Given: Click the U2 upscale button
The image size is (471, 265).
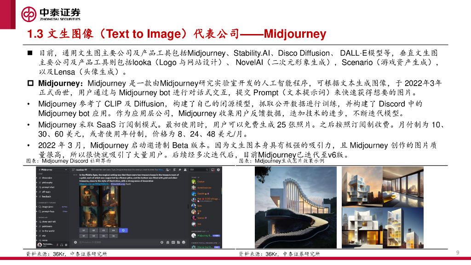Looking at the screenshot, I should (93, 230).
